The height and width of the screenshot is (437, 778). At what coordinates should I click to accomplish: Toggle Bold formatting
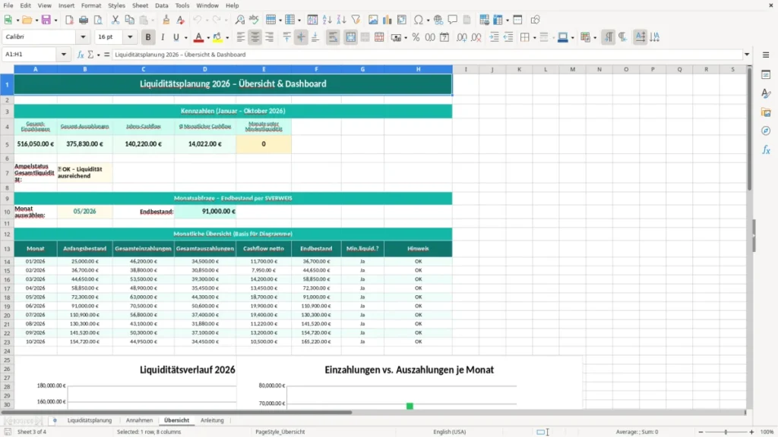click(148, 37)
